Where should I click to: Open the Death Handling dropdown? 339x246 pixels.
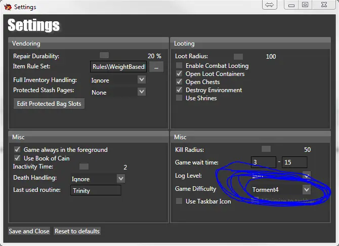click(120, 179)
